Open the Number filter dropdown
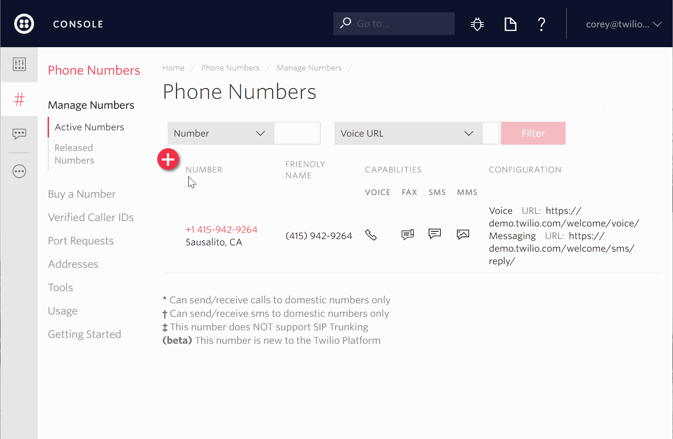Screen dimensions: 673x439 click(221, 133)
